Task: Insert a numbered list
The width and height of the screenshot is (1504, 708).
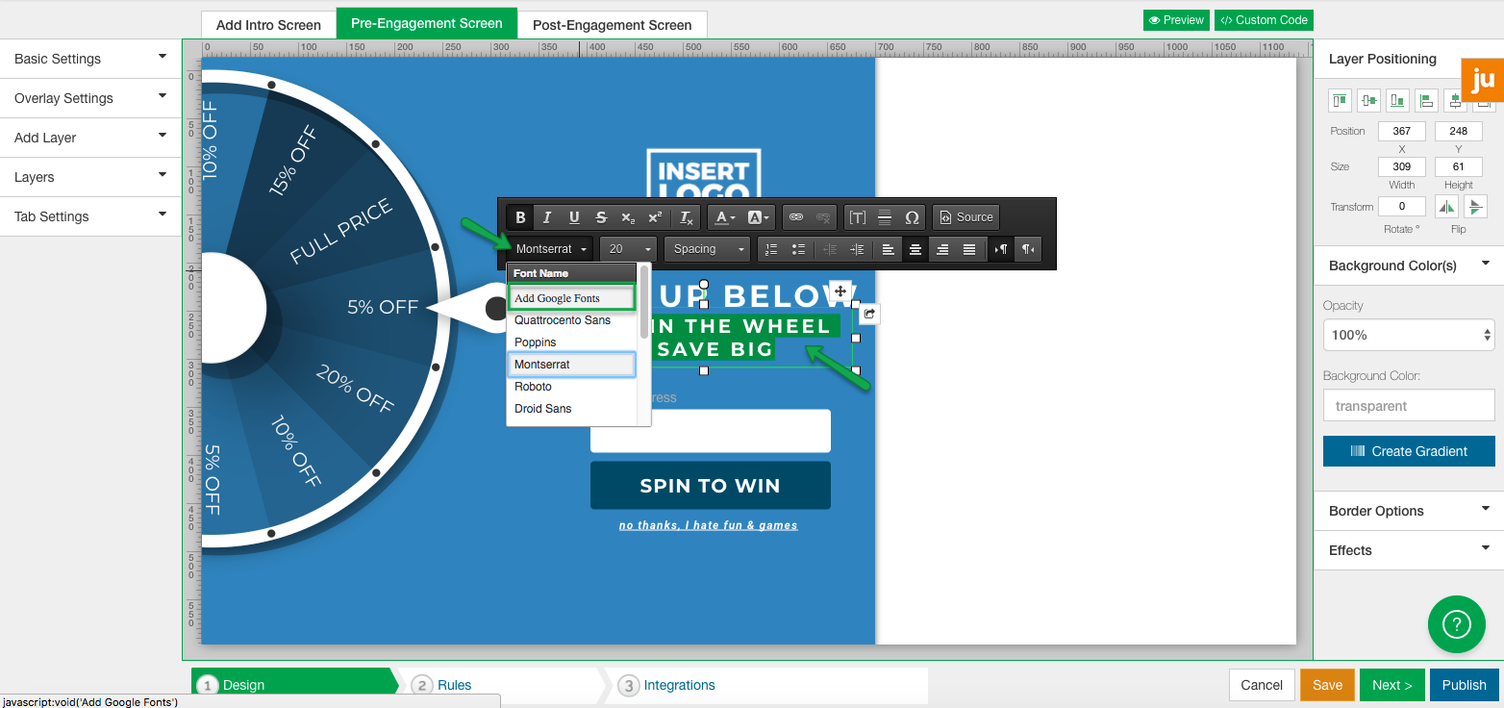Action: coord(770,249)
